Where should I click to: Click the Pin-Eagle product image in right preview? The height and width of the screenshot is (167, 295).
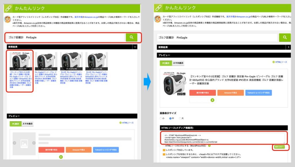174,84
